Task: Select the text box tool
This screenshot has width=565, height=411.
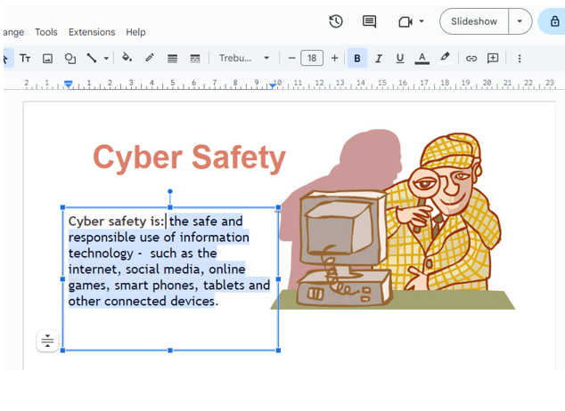Action: pyautogui.click(x=25, y=59)
